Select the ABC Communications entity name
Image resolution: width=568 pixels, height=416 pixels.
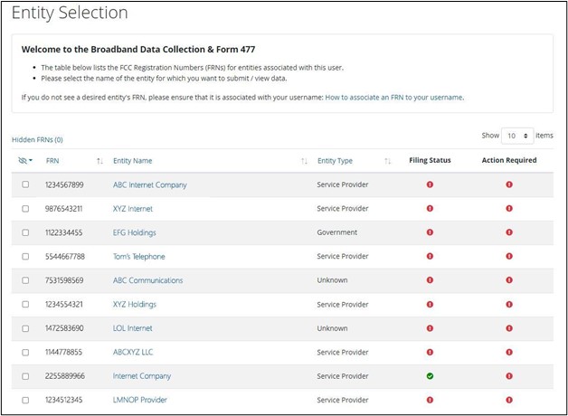[x=147, y=280]
